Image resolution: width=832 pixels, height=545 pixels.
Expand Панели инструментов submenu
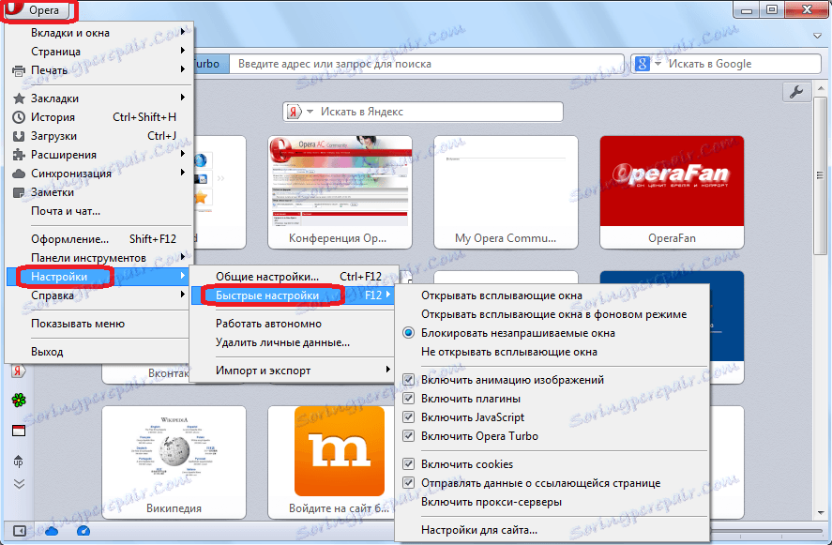click(x=98, y=258)
